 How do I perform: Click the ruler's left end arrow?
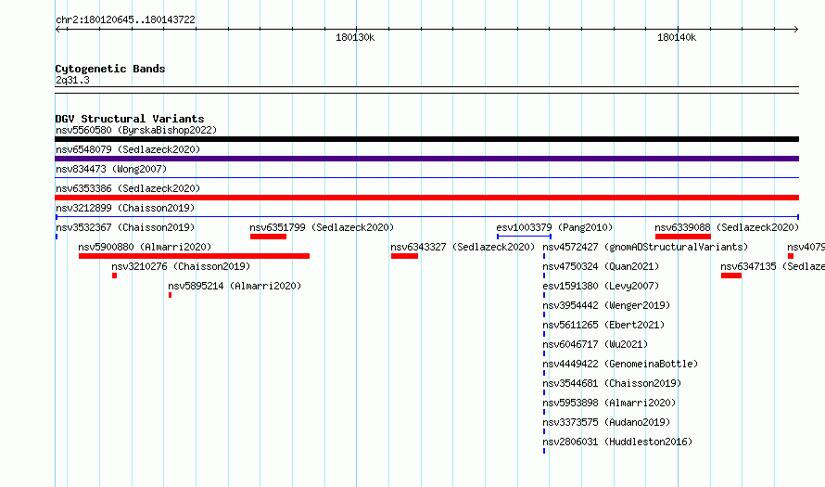click(58, 30)
